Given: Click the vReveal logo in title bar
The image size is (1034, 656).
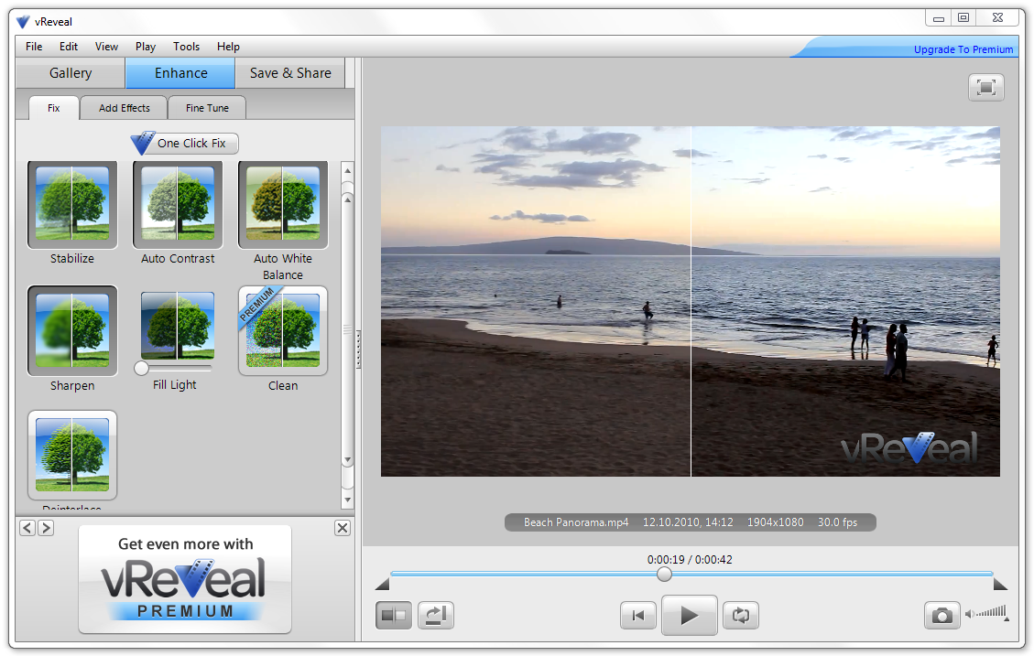Looking at the screenshot, I should coord(23,22).
